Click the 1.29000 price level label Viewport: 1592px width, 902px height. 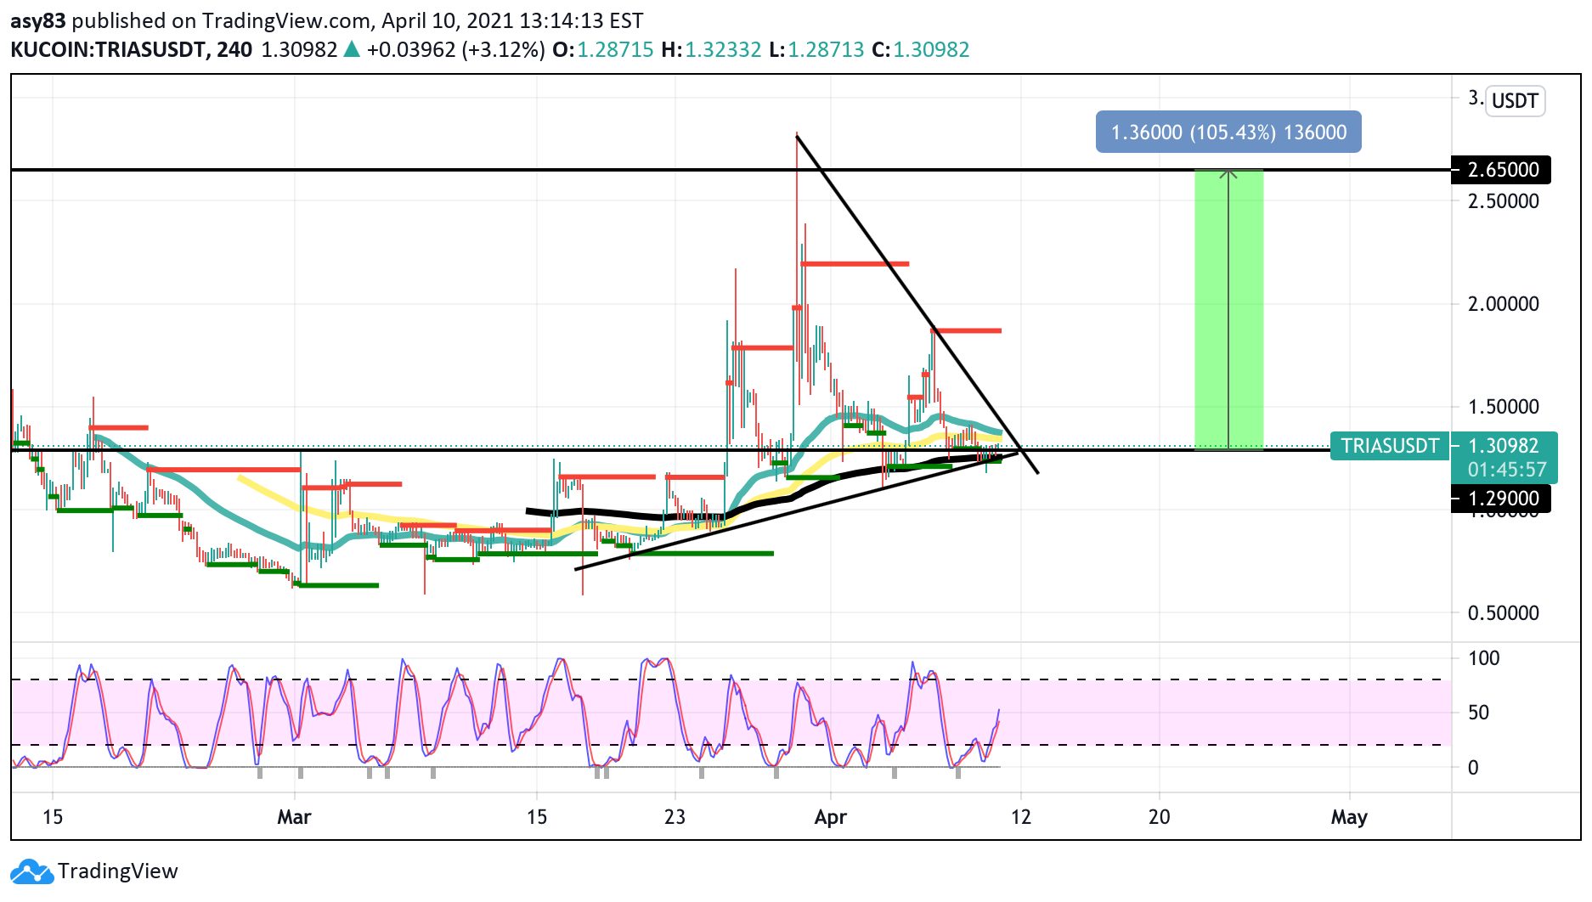pos(1501,499)
